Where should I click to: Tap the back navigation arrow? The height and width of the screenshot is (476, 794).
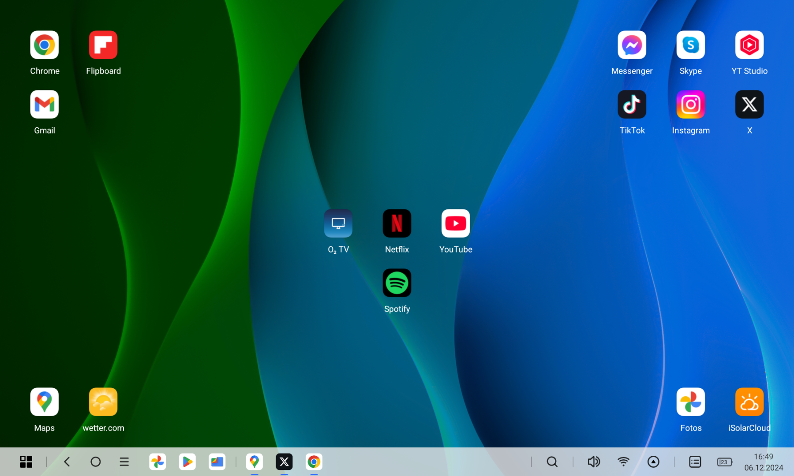[67, 462]
